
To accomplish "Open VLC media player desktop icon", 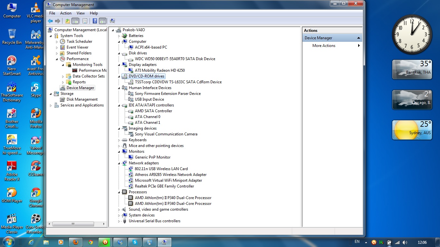I will coord(36,13).
